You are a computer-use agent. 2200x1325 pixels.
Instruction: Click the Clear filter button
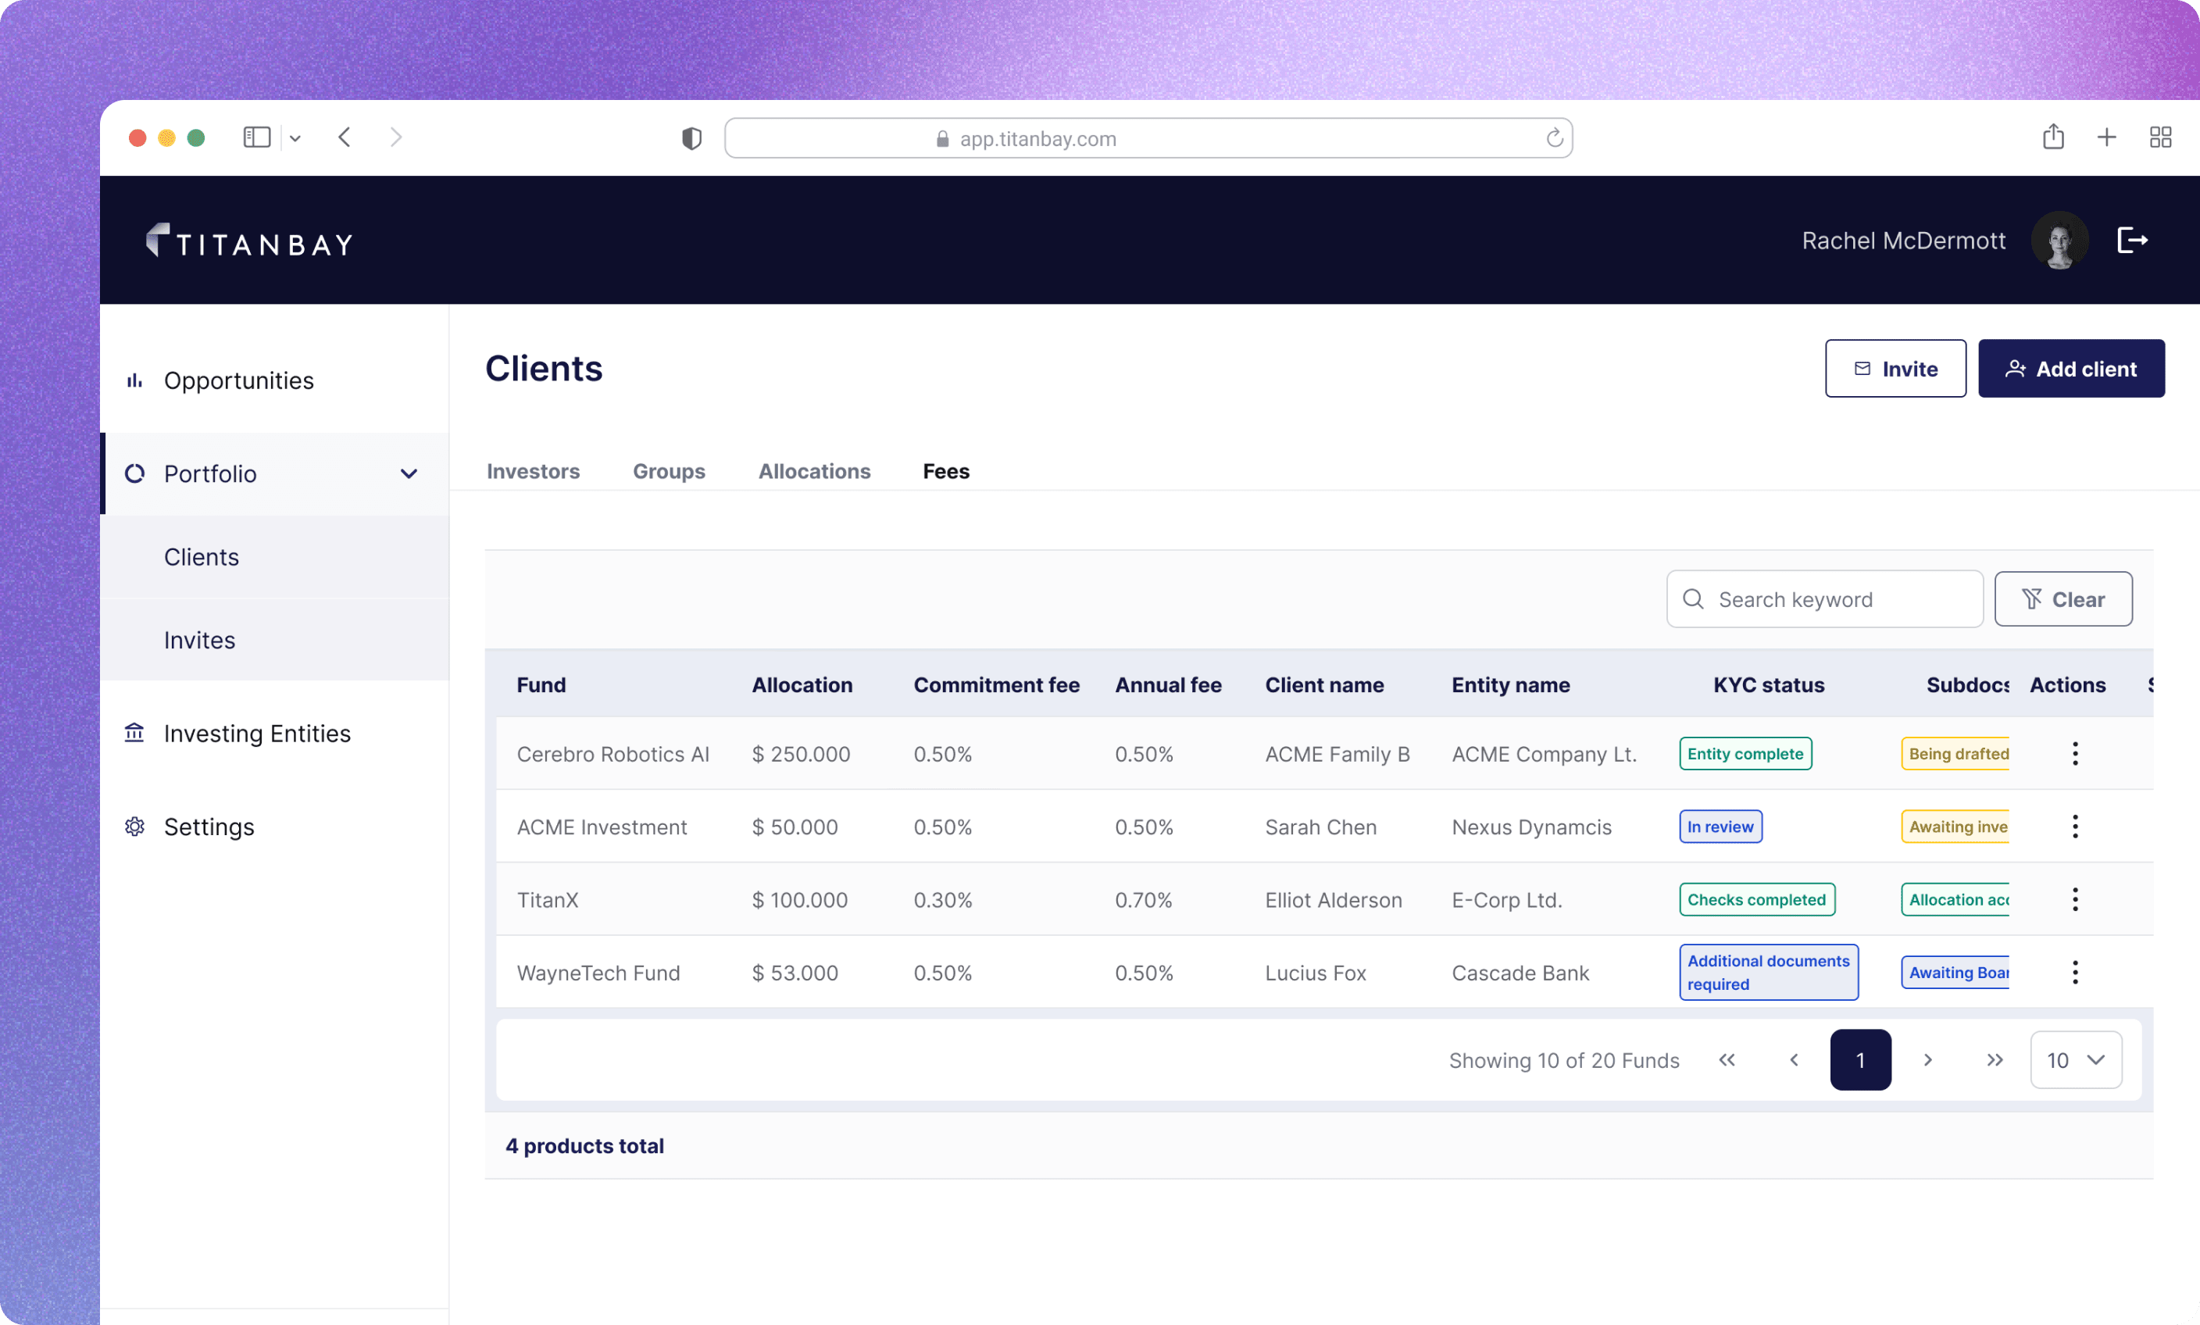coord(2062,599)
